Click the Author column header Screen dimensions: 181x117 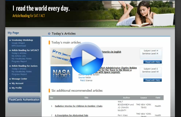pos(126,97)
